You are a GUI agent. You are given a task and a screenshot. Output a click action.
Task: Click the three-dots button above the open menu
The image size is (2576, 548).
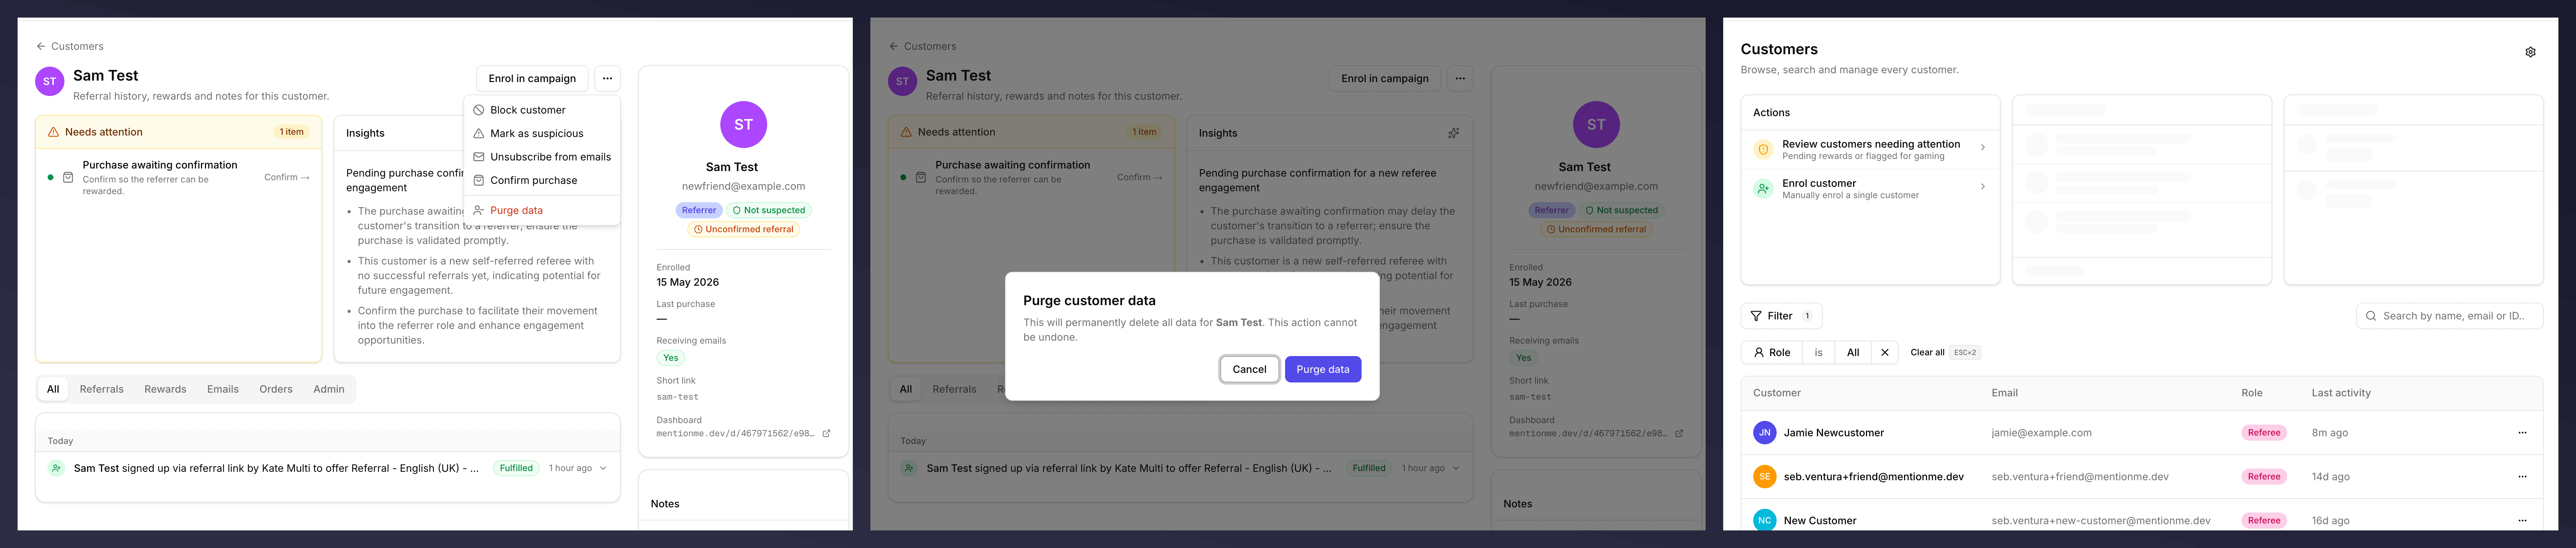(x=607, y=78)
